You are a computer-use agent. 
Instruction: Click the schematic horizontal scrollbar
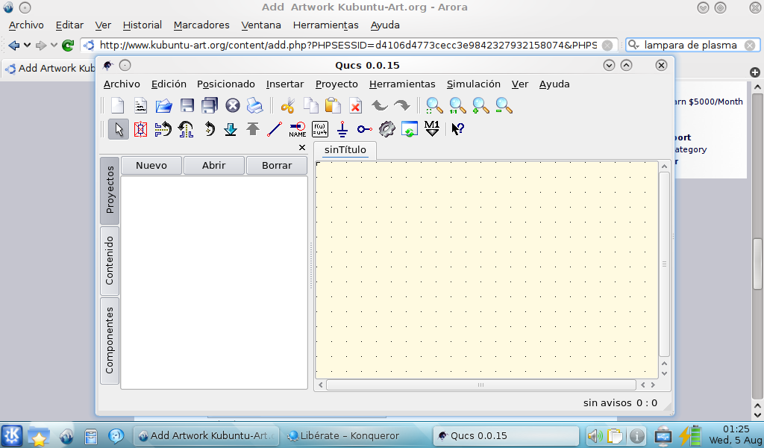coord(481,385)
